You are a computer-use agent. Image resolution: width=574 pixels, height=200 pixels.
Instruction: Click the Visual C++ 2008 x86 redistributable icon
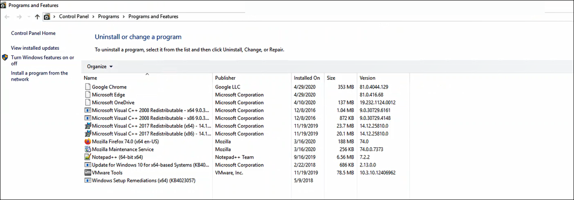point(87,119)
